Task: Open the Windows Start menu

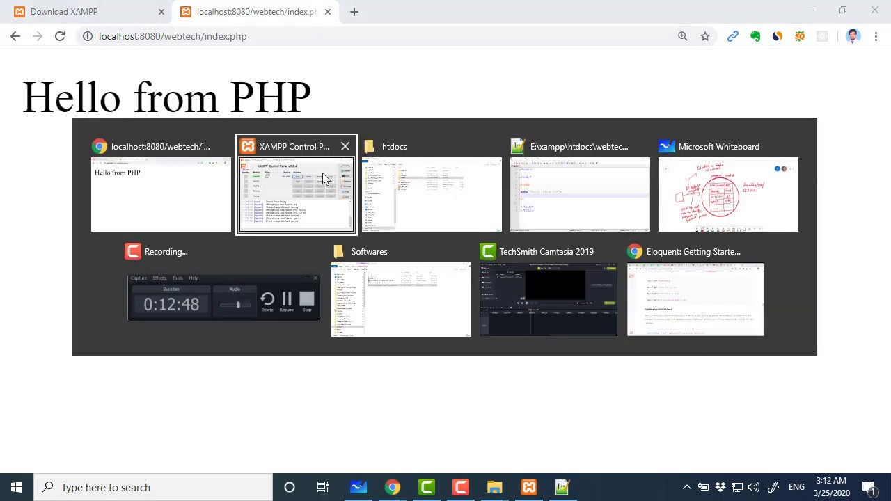Action: coord(17,487)
